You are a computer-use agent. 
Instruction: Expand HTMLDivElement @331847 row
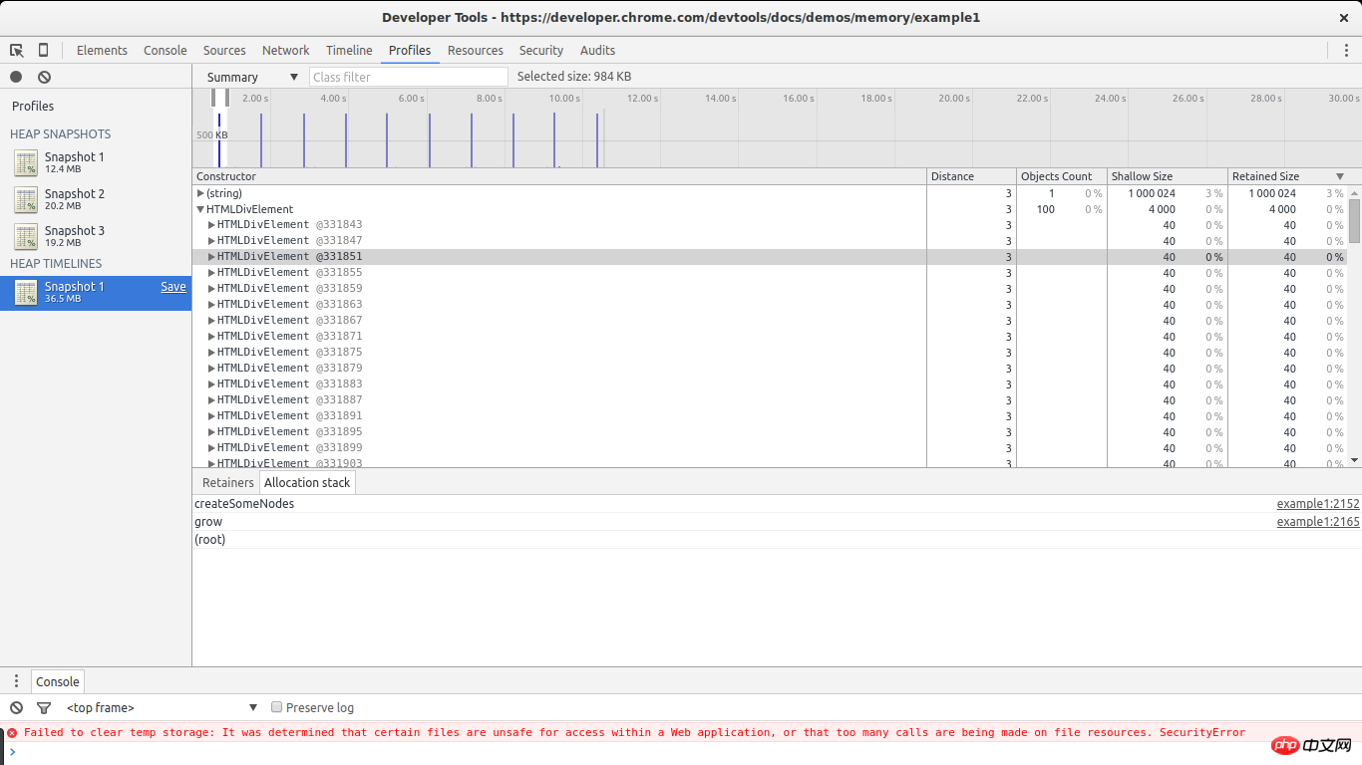[211, 241]
